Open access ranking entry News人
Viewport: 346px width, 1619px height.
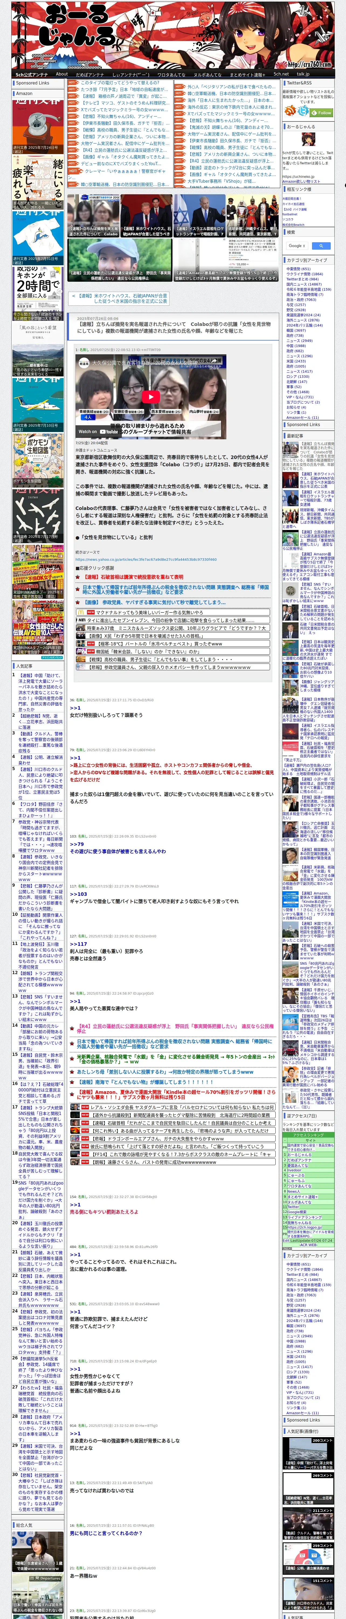(294, 1191)
